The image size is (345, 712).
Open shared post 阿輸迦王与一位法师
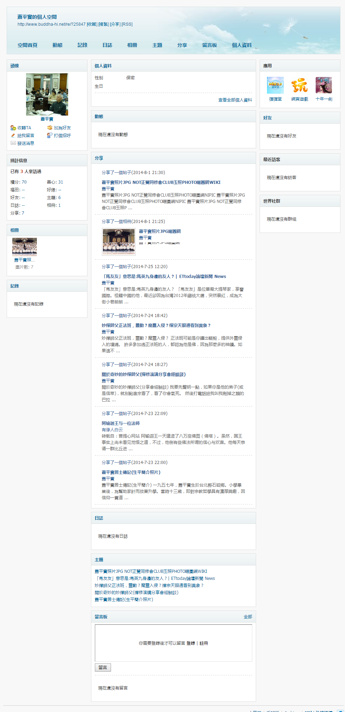[x=121, y=423]
